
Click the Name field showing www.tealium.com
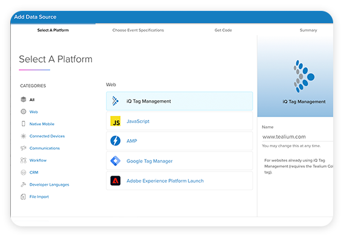click(298, 136)
